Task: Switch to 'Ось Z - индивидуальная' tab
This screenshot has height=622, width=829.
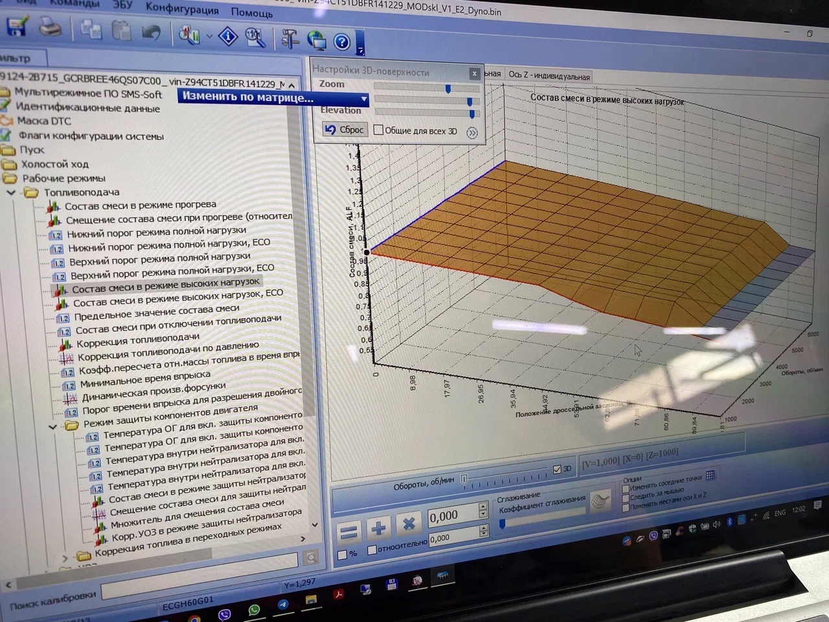Action: (x=549, y=76)
